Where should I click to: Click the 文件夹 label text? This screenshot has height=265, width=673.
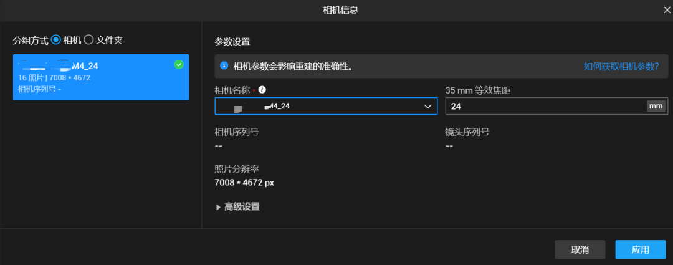pyautogui.click(x=110, y=41)
